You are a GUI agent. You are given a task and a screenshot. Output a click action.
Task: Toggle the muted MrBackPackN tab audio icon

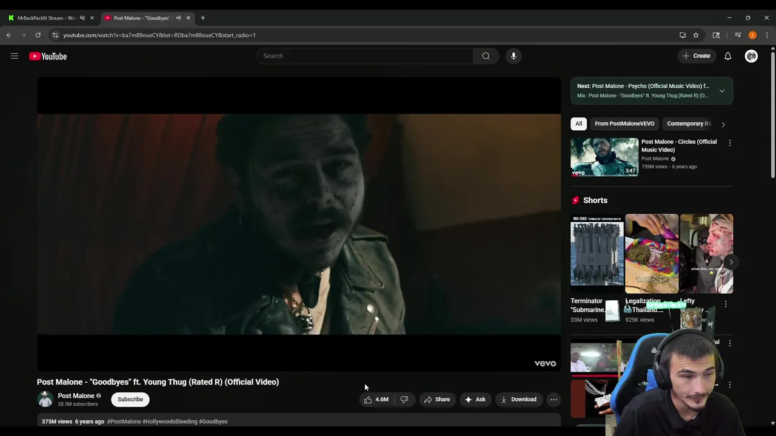[x=82, y=18]
